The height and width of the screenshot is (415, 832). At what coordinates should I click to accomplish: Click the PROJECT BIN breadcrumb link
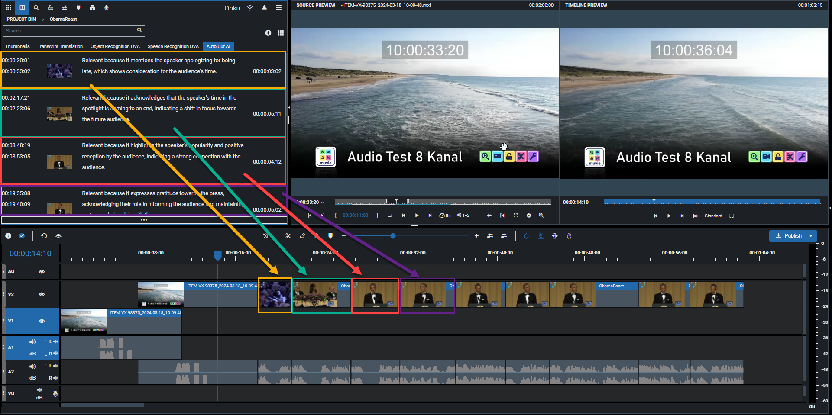(21, 19)
